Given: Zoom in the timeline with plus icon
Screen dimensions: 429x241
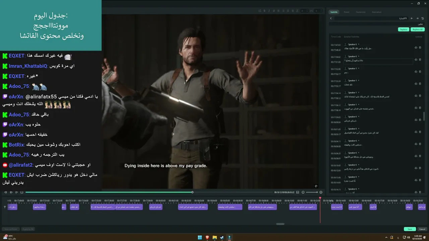Looking at the screenshot, I should pyautogui.click(x=321, y=192).
